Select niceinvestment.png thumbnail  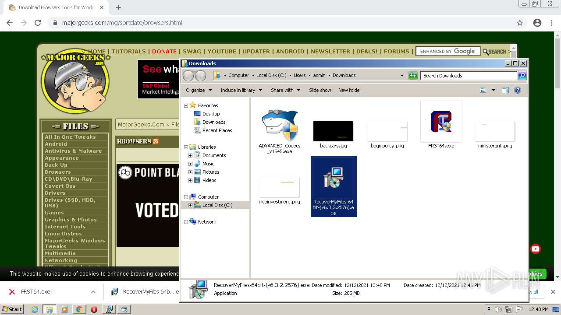coord(279,187)
